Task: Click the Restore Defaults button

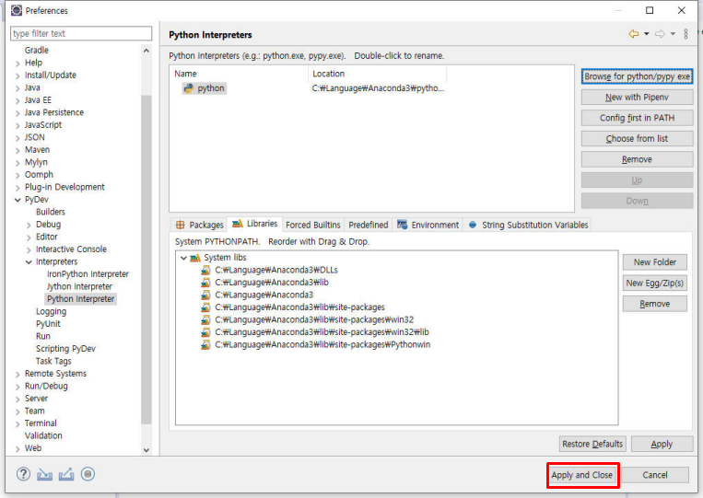Action: 592,444
